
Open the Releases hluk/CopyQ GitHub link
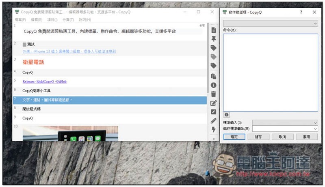tap(45, 81)
